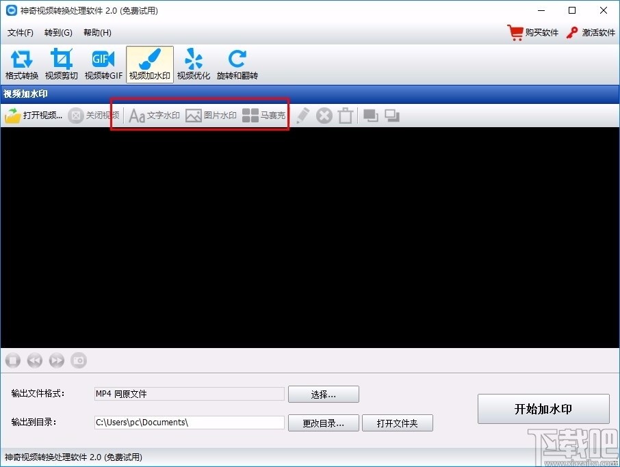Select the 视频加水印 watermark tool
The height and width of the screenshot is (467, 620).
(x=150, y=64)
